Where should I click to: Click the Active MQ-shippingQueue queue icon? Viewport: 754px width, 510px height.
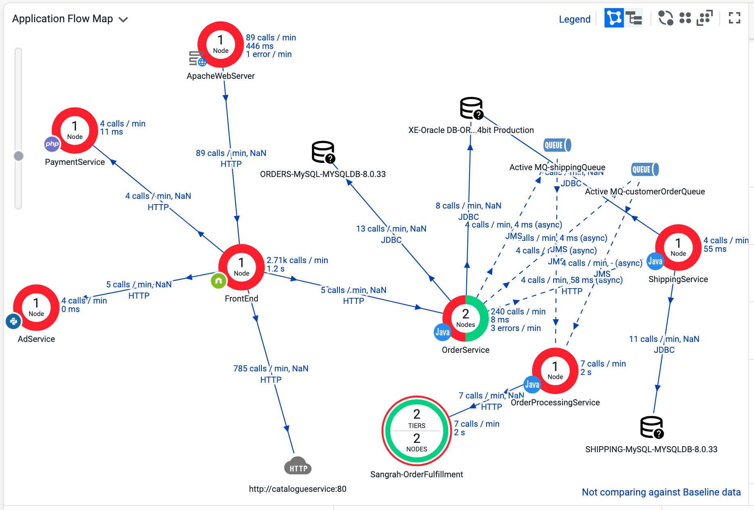[x=557, y=145]
